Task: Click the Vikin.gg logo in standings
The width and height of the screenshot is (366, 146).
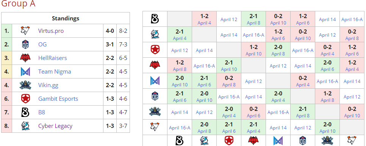Action: (25, 85)
